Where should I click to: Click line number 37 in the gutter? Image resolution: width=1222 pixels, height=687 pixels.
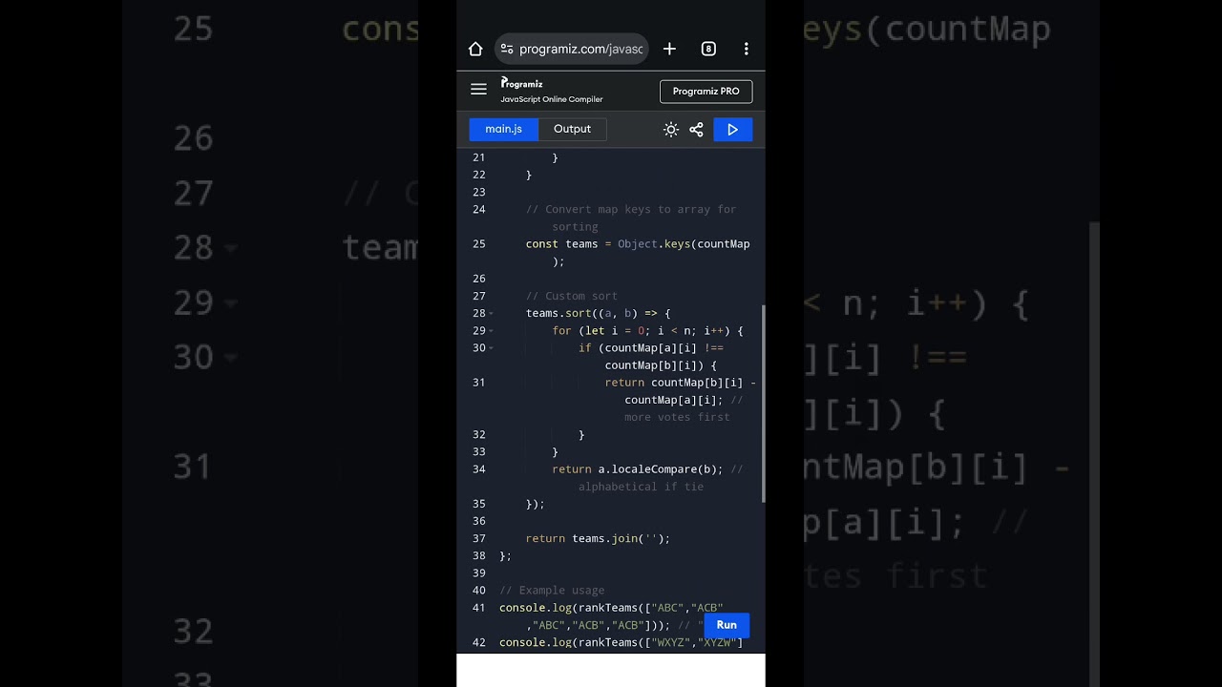click(x=478, y=539)
